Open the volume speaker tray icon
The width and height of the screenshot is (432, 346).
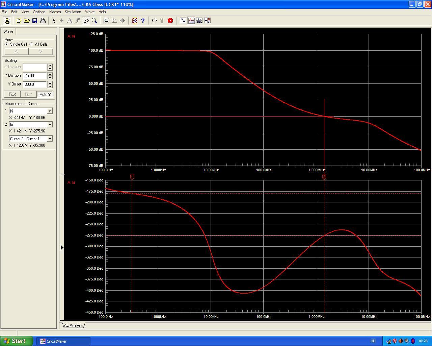click(x=401, y=341)
